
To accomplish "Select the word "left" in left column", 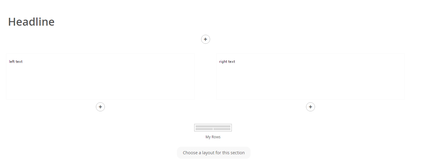I will 12,62.
